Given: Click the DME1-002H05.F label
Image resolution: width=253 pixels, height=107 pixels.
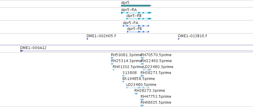Looking at the screenshot, I should (x=101, y=36).
